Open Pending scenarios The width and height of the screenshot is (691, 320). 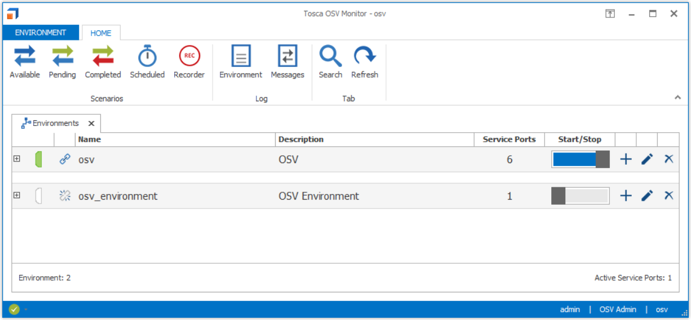(62, 62)
